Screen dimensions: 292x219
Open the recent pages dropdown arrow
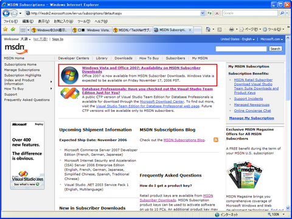20,13
